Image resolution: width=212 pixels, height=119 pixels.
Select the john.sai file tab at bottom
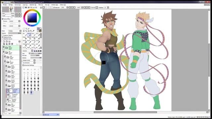point(51,115)
